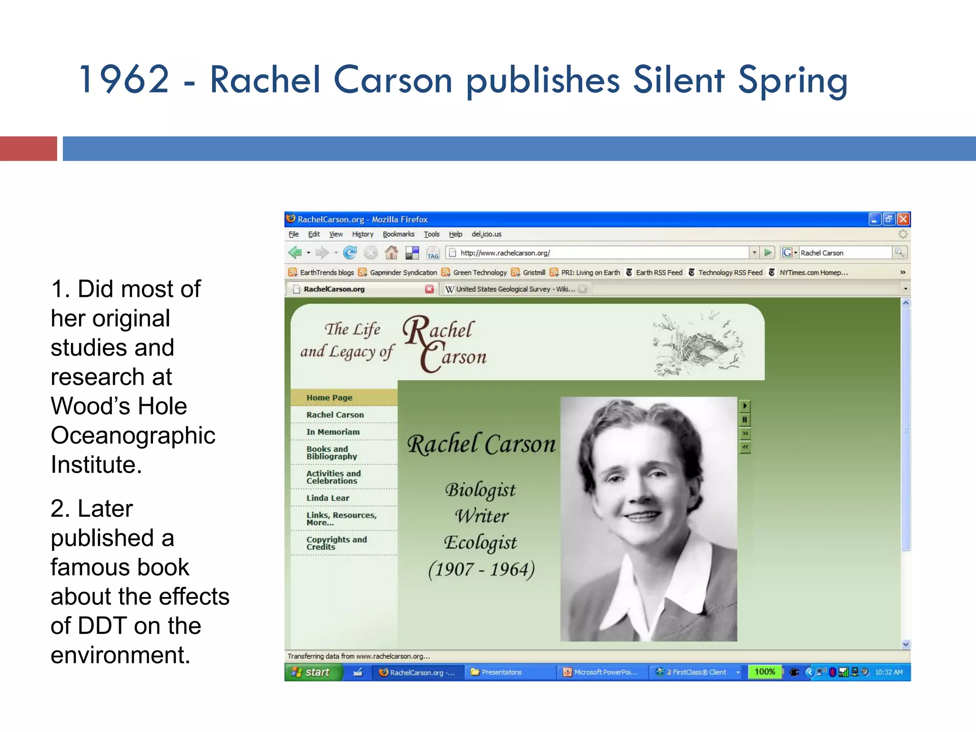Viewport: 976px width, 732px height.
Task: Open PRI: Living on Earth bookmark
Action: click(x=585, y=273)
